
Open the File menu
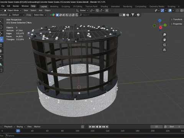pyautogui.click(x=3, y=6)
